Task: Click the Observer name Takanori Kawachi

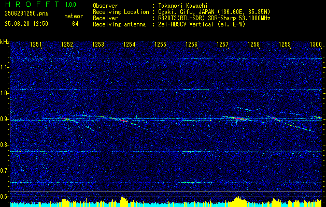Action: click(183, 6)
